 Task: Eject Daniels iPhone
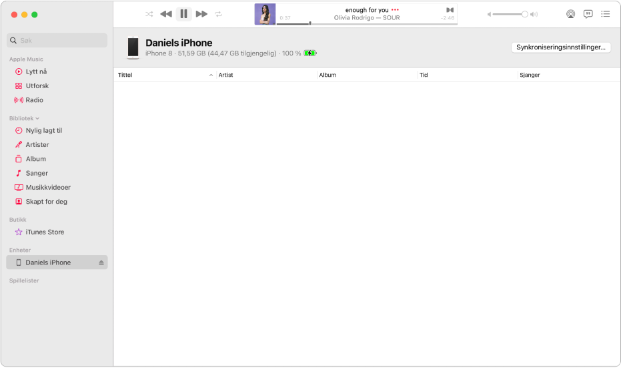(x=101, y=262)
